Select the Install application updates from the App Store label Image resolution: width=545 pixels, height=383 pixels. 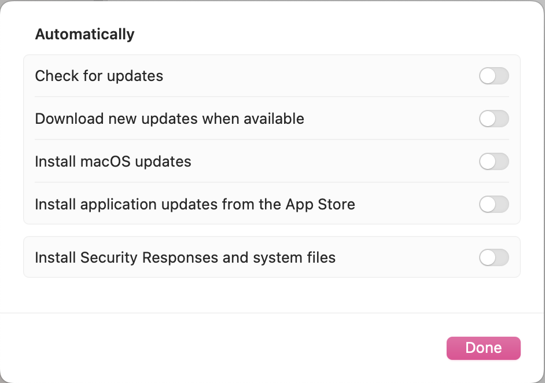coord(195,204)
